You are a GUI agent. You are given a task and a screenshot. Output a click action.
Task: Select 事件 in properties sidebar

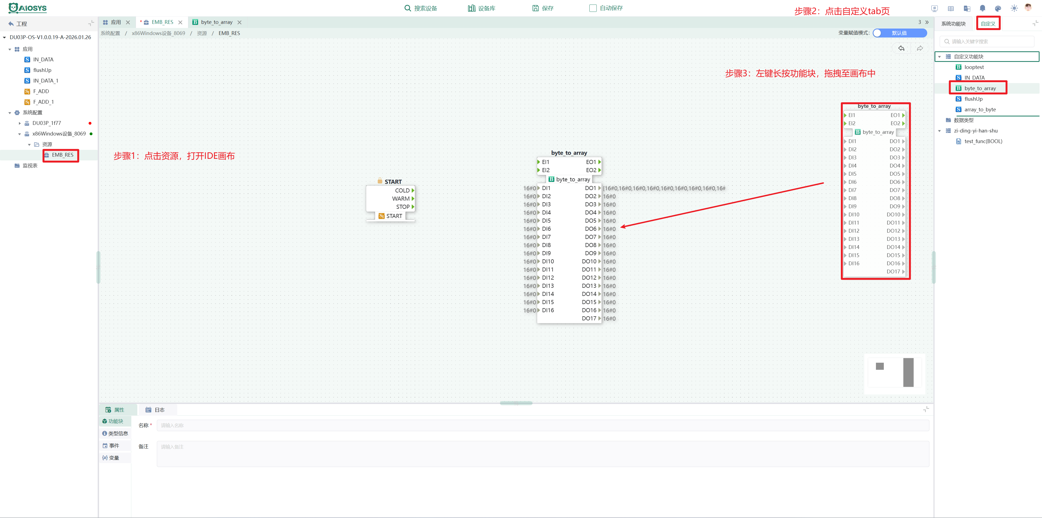coord(115,446)
